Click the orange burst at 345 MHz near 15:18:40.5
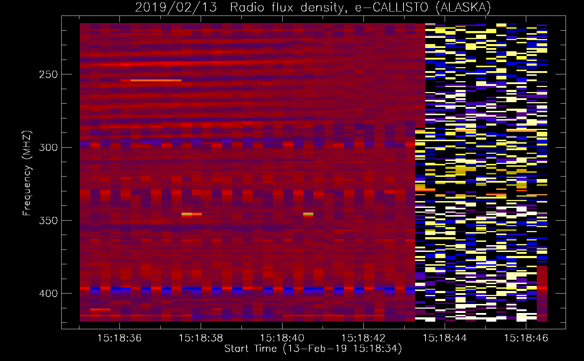The image size is (584, 361). pyautogui.click(x=308, y=214)
